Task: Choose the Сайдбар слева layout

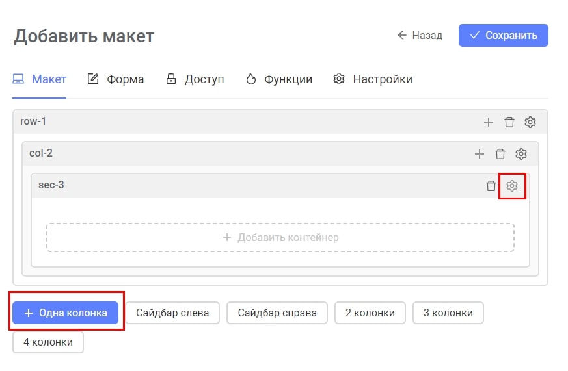Action: click(x=172, y=313)
